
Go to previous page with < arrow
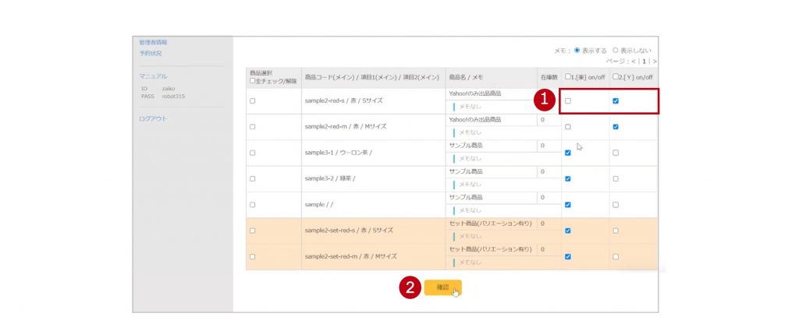click(633, 61)
